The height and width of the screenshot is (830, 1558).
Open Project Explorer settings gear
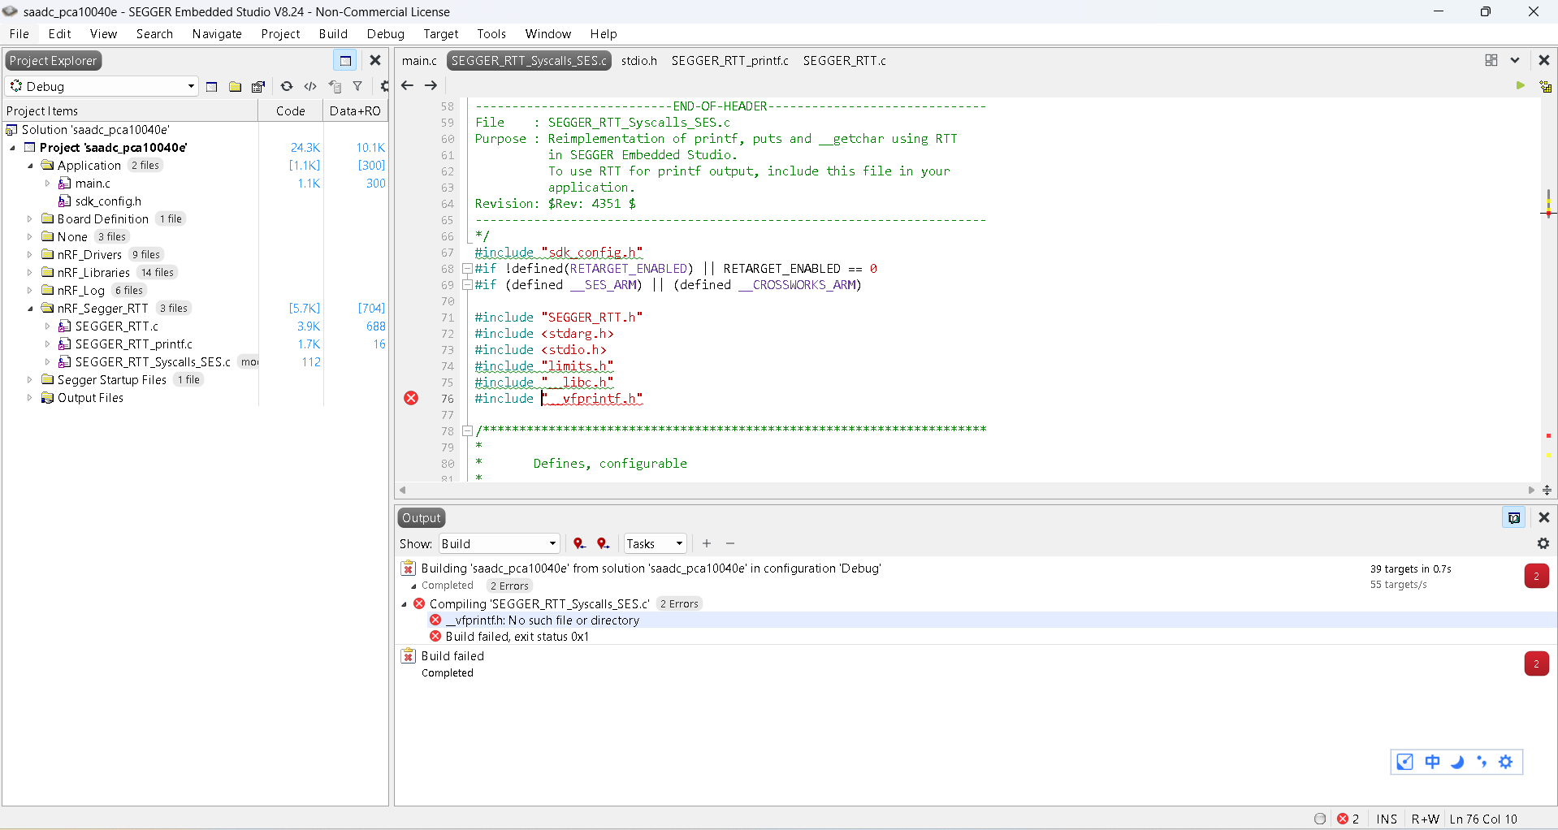[x=384, y=87]
